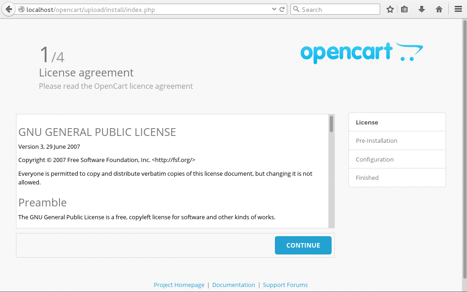This screenshot has width=467, height=292.
Task: Show bookmarks list icon
Action: coord(404,9)
